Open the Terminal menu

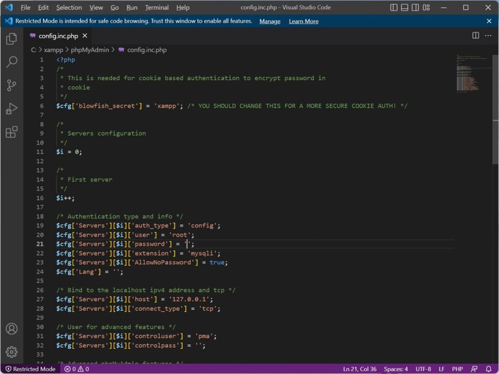point(156,7)
